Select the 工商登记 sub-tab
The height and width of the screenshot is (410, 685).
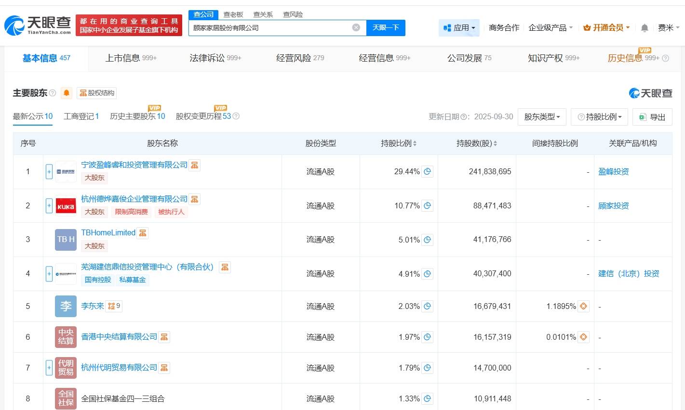81,116
